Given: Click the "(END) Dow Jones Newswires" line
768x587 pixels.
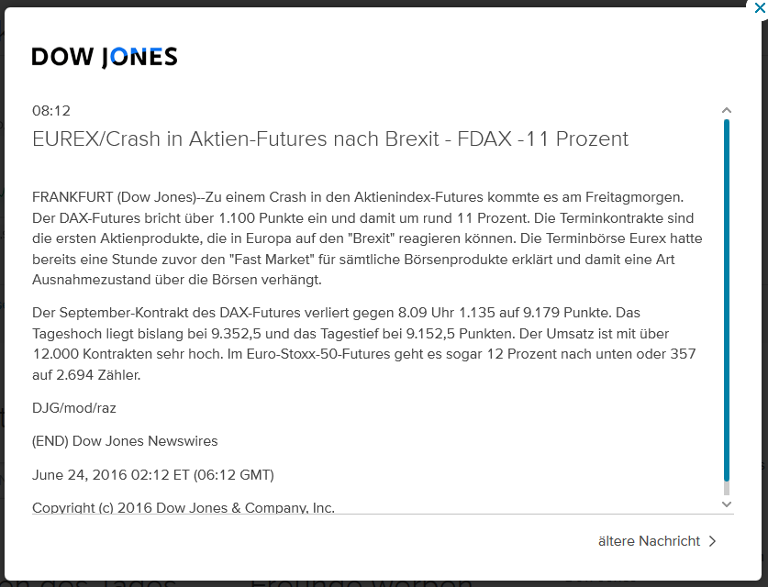Looking at the screenshot, I should coord(125,441).
